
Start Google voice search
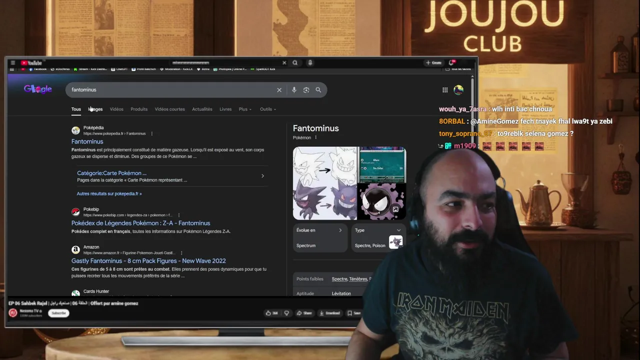pos(294,90)
